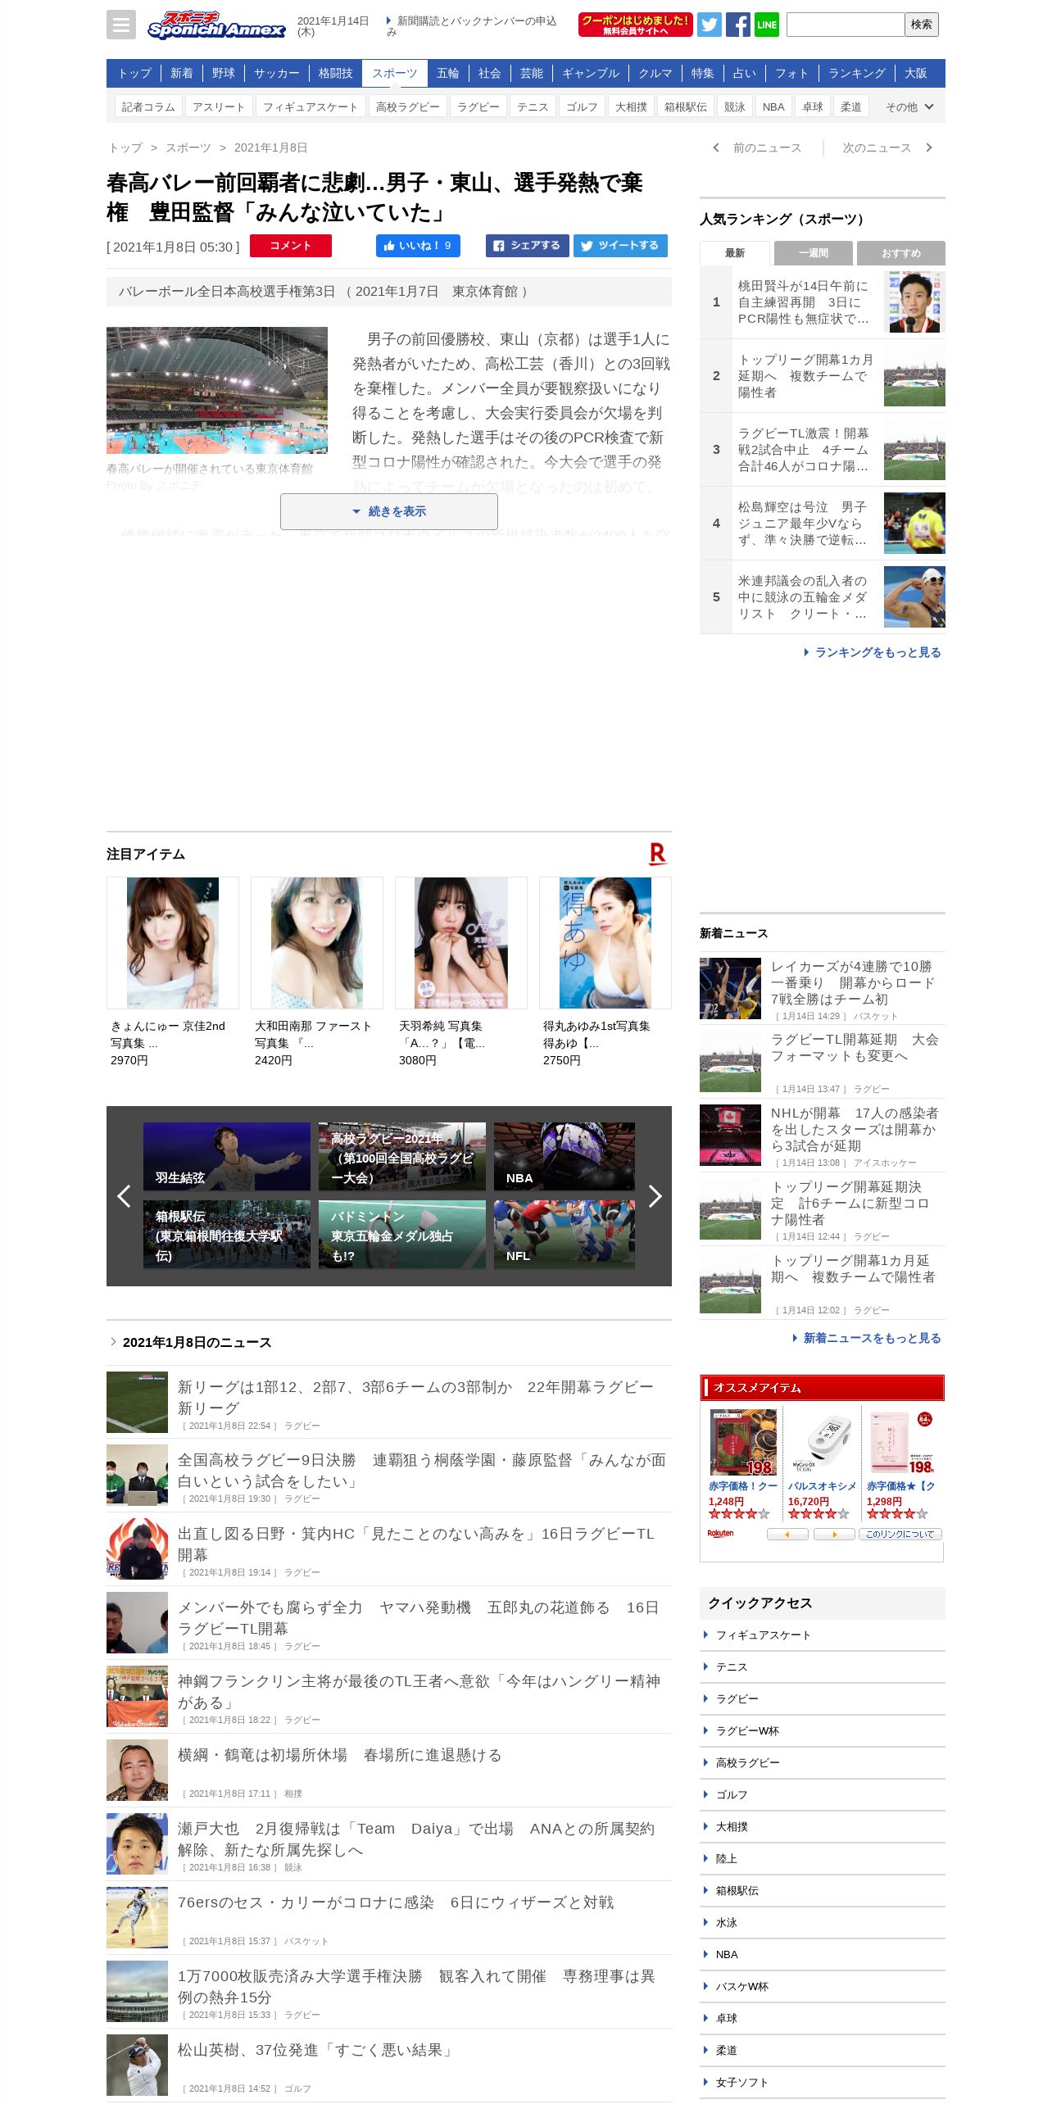
Task: Open the レイカーズが4連勝 news item
Action: (x=823, y=988)
